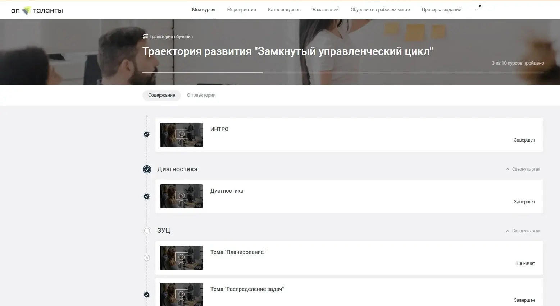Click the "3 из 10 курсов пройдено" text

pyautogui.click(x=518, y=63)
